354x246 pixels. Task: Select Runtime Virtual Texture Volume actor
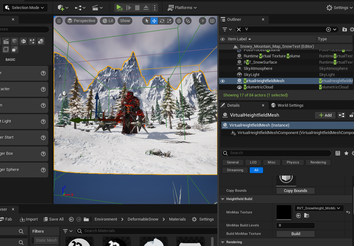[272, 56]
